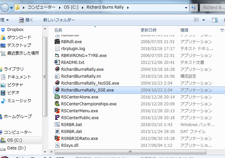Click the RSCenterMenu.exe RS icon
Screen dimensions: 225x158
pyautogui.click(x=57, y=111)
